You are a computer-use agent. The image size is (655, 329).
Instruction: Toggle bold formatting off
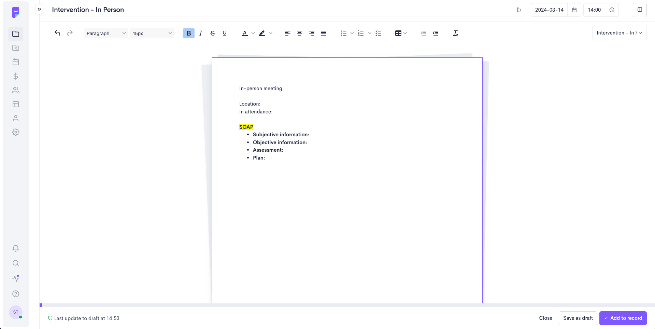[x=188, y=33]
